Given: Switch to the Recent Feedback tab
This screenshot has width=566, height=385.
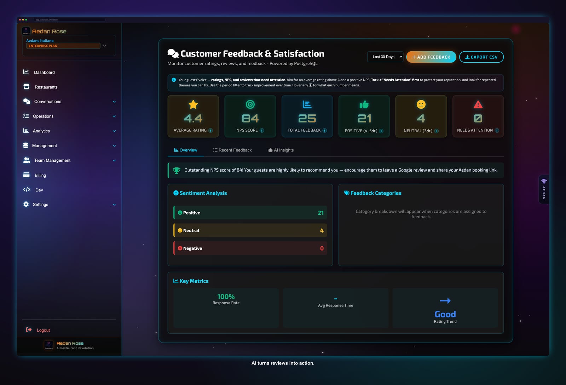Looking at the screenshot, I should click(x=232, y=150).
